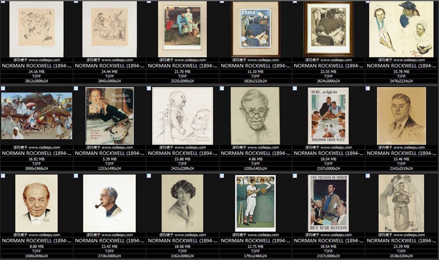
Task: Click the "16.92 MB" size entry
Action: [36, 159]
